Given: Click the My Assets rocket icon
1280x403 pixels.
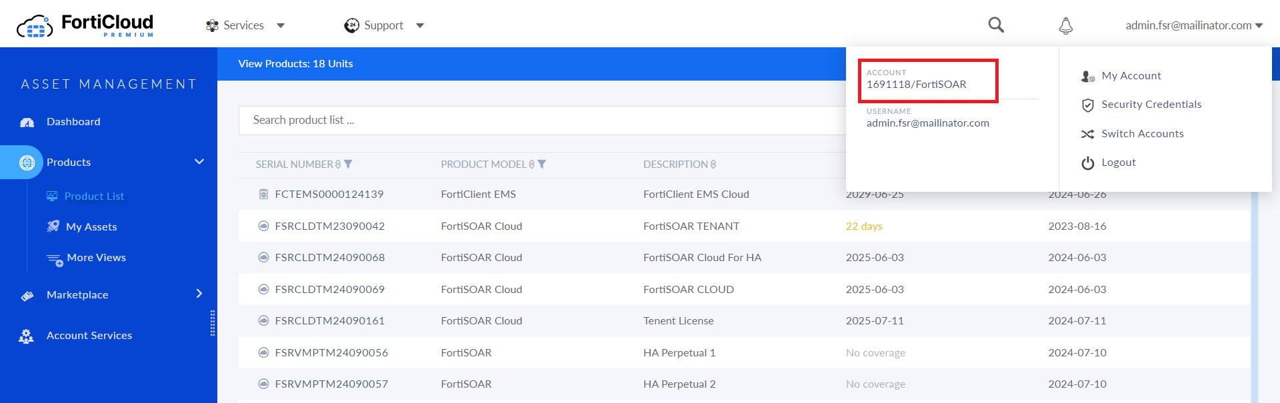Looking at the screenshot, I should pos(53,226).
